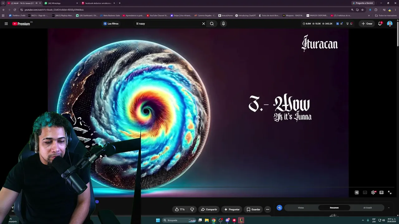This screenshot has height=224, width=399.
Task: Open the Meta Business Suite bookmark
Action: pos(110,16)
